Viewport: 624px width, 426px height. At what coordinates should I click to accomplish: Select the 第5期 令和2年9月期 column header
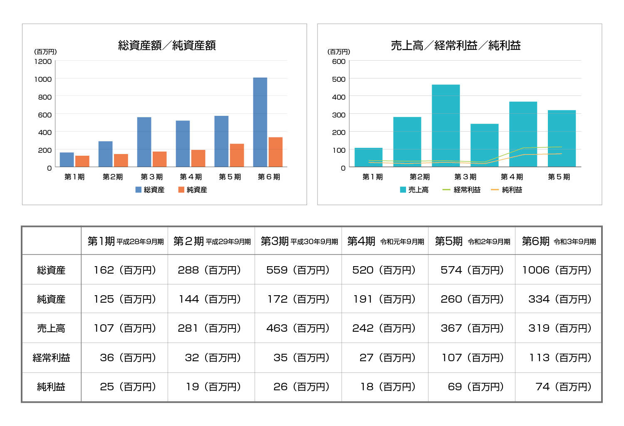472,241
